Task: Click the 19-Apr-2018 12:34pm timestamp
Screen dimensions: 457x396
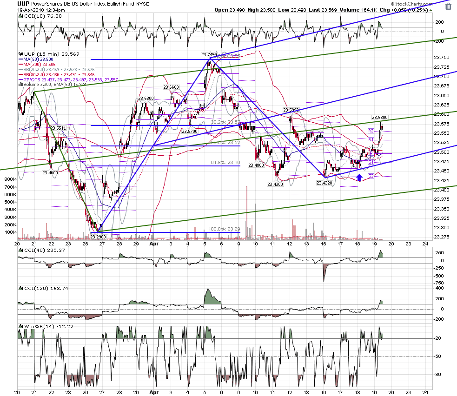Action: (x=41, y=10)
